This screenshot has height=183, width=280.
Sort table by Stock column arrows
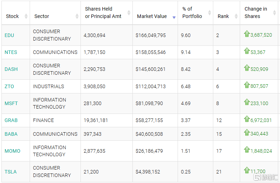click(26, 16)
